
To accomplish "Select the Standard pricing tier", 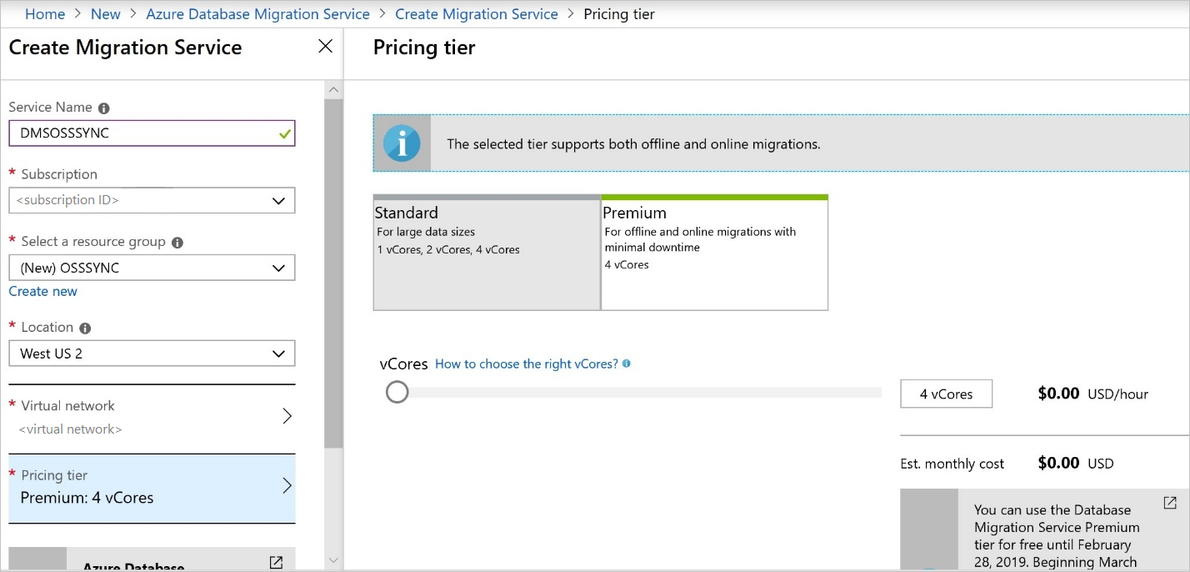I will coord(487,253).
